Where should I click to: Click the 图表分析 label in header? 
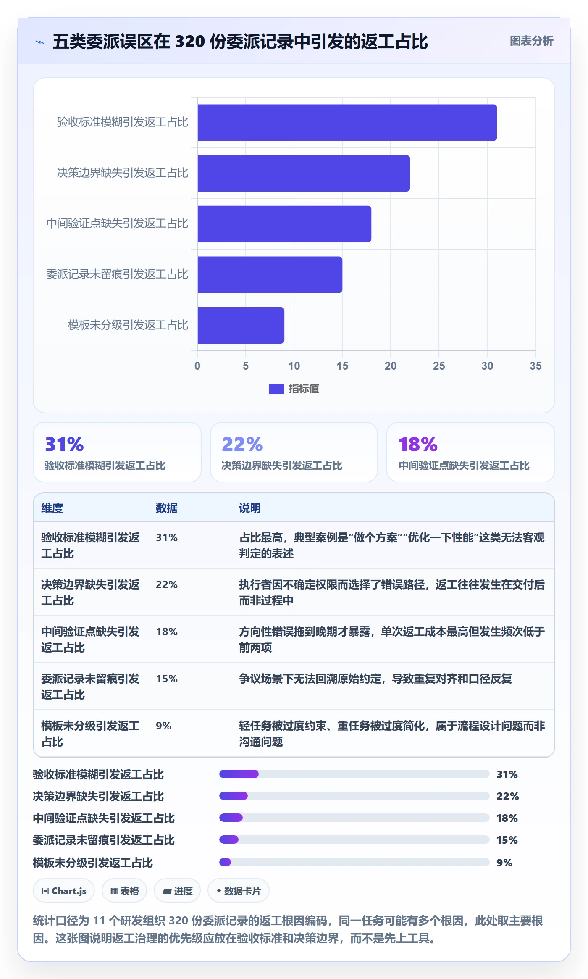(x=531, y=41)
